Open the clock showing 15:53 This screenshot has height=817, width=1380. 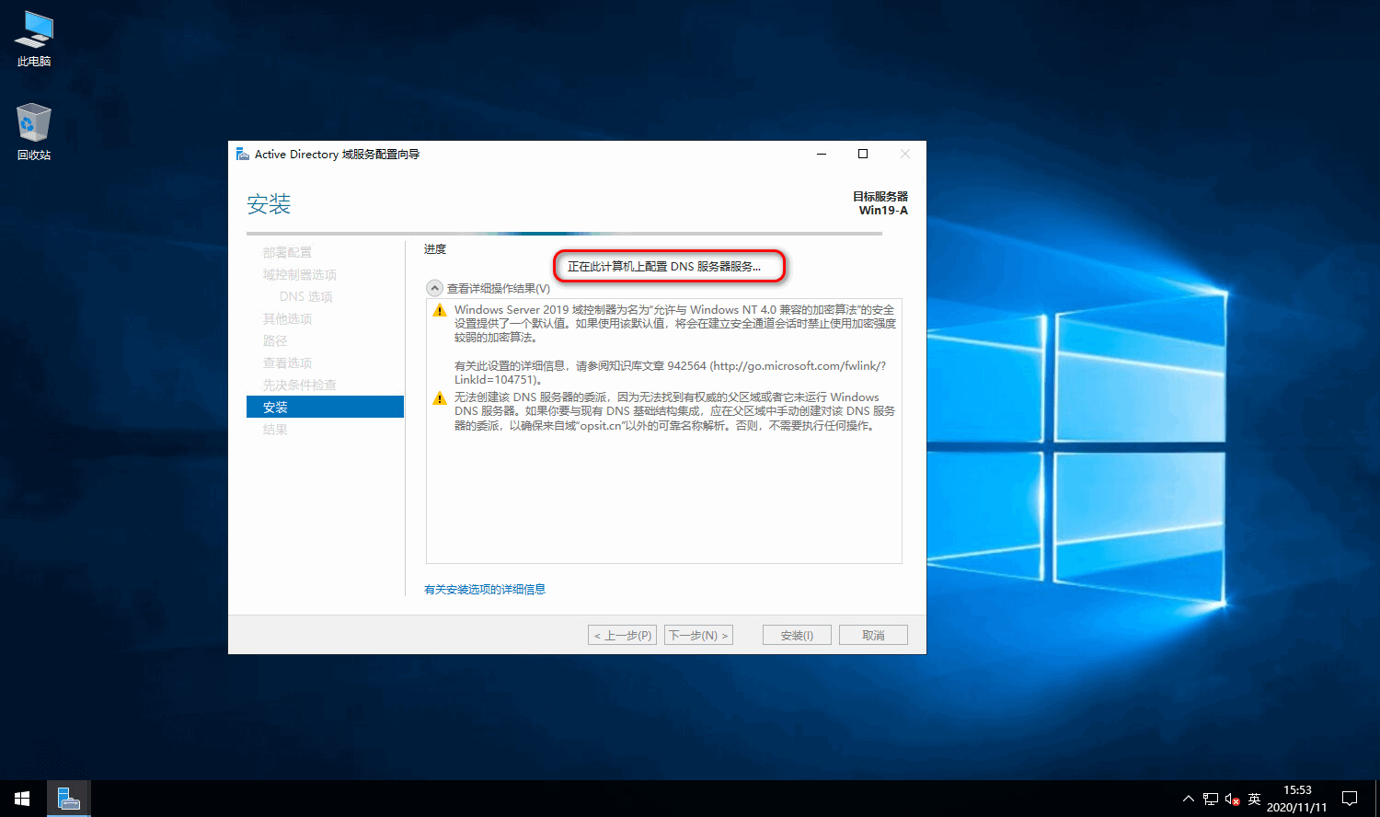(x=1297, y=790)
